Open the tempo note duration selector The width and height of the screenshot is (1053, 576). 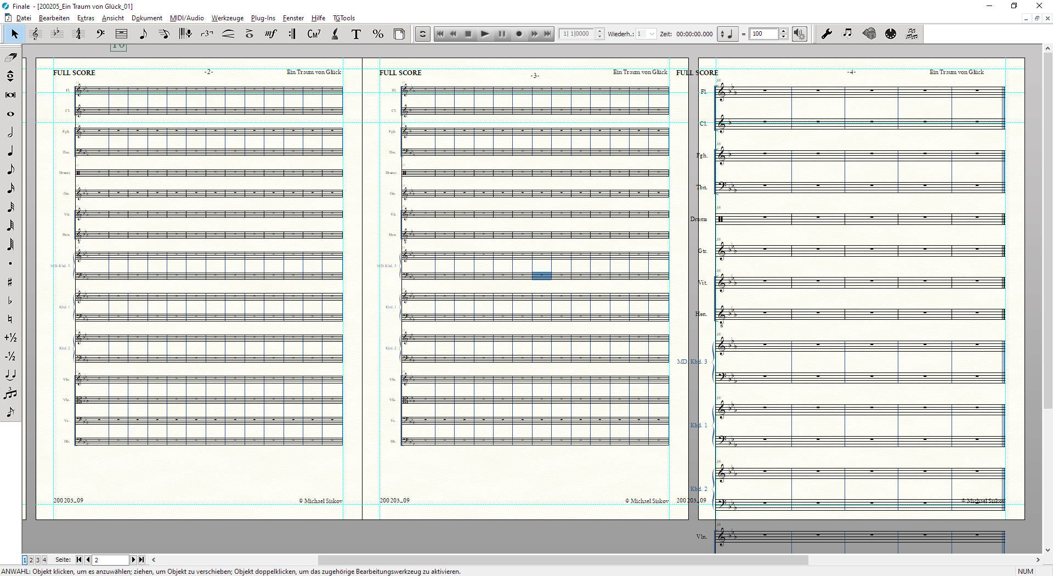click(727, 34)
